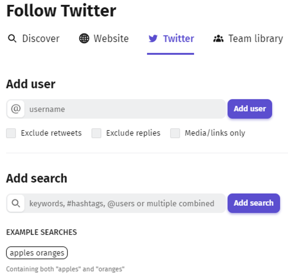
Task: Click the Add search button
Action: tap(254, 203)
